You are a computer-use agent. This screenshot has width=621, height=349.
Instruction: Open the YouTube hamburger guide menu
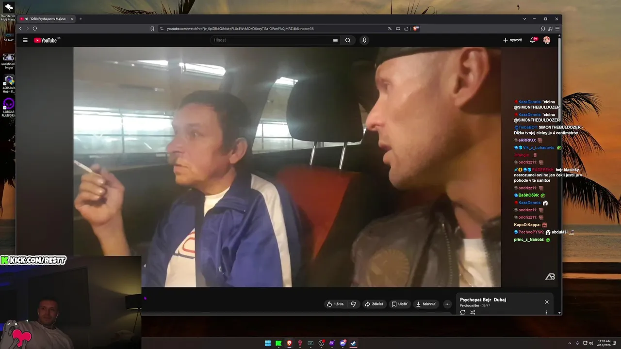click(x=25, y=40)
